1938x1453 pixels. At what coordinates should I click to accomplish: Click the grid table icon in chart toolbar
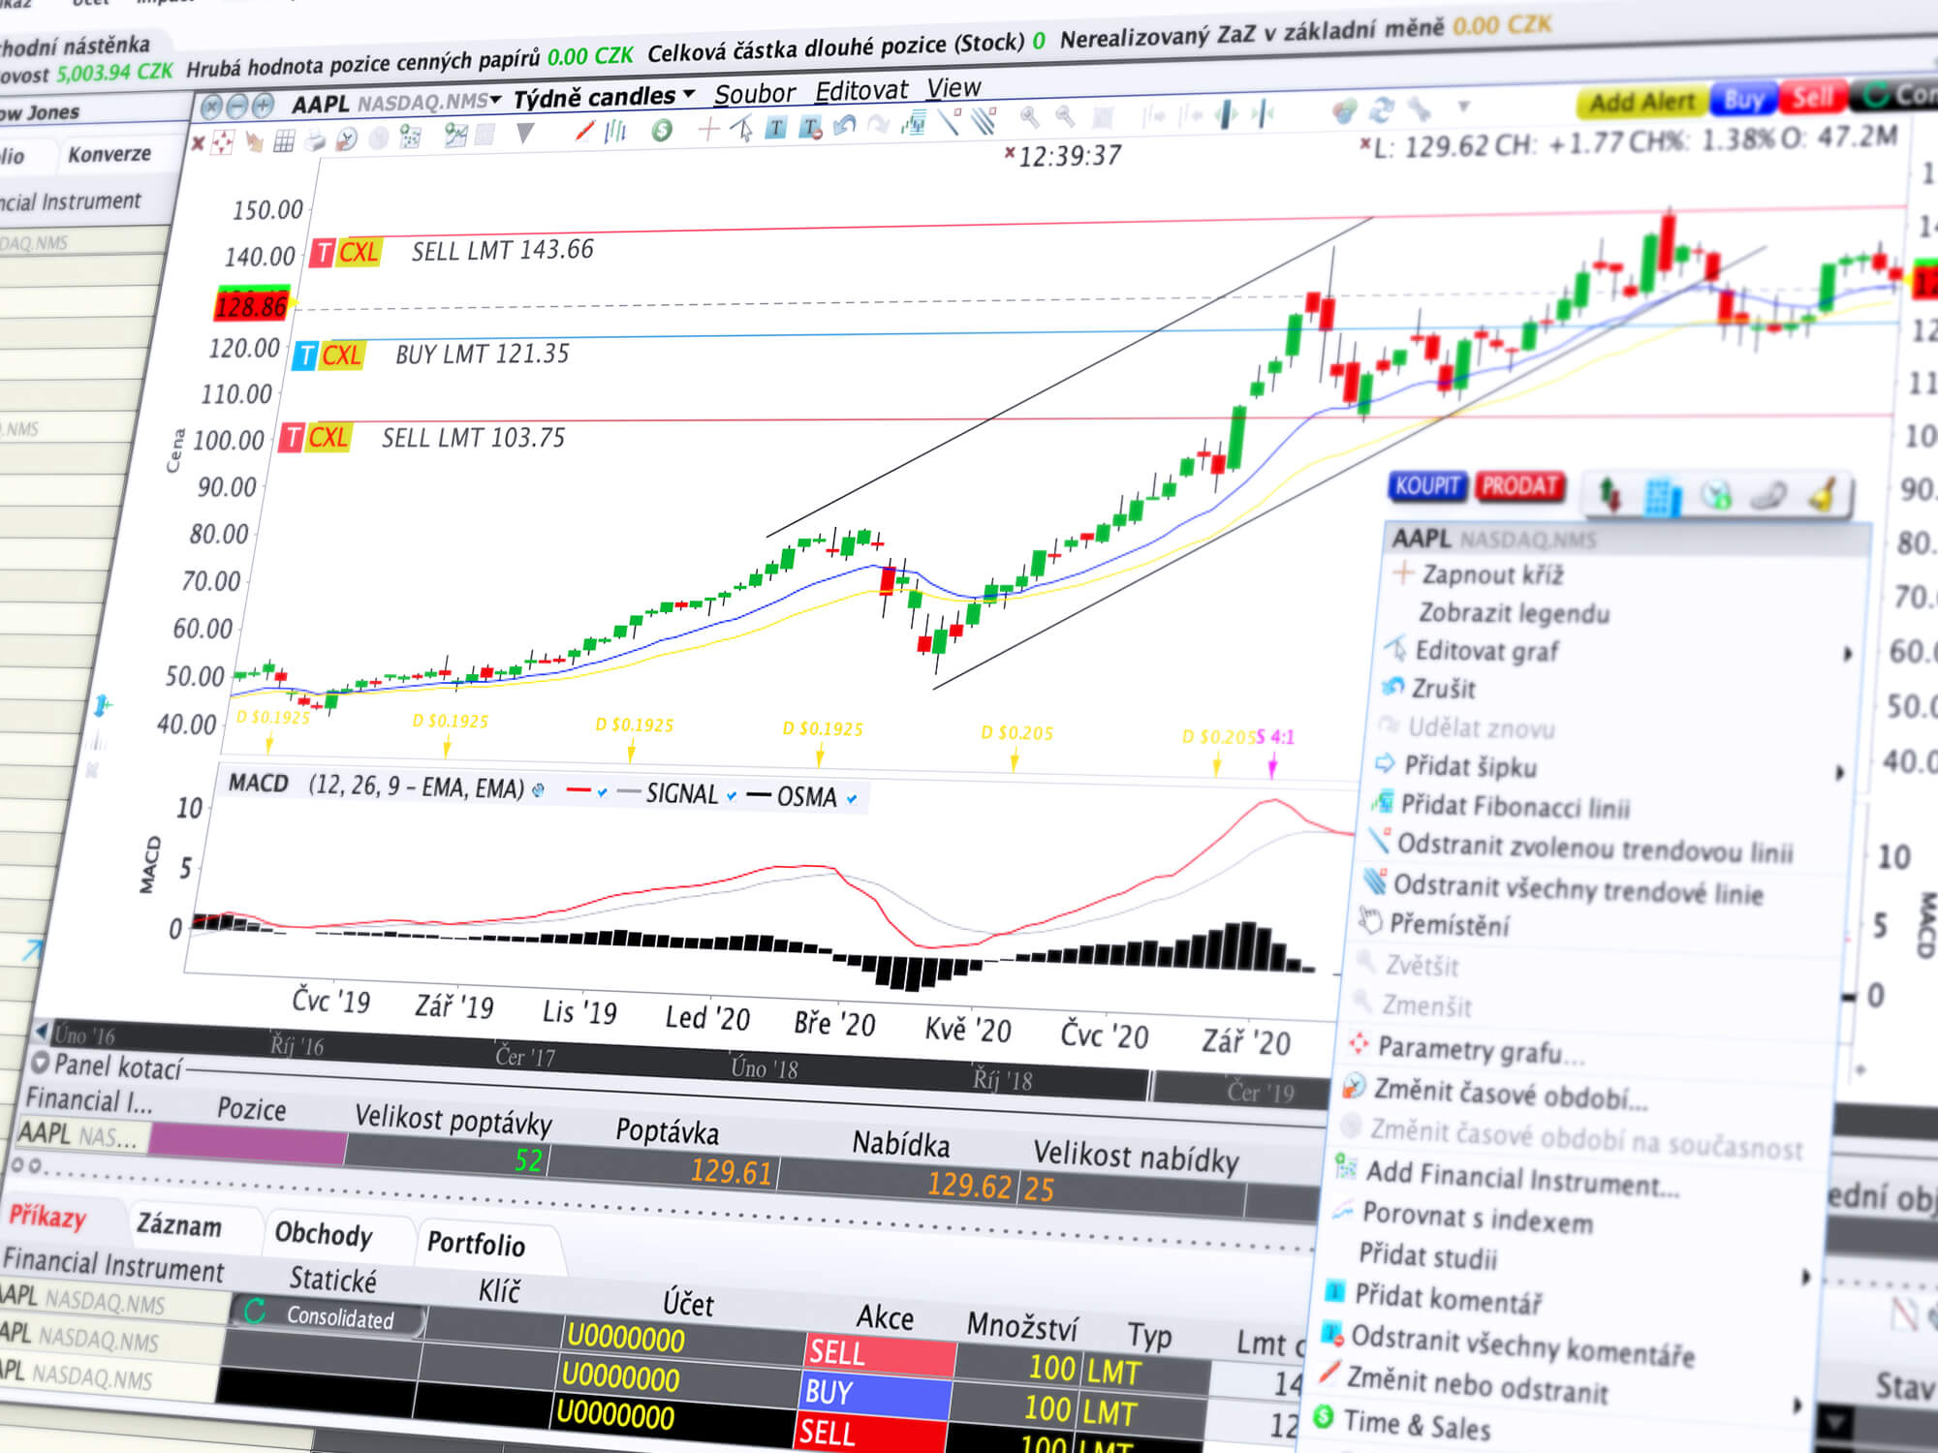click(x=284, y=141)
